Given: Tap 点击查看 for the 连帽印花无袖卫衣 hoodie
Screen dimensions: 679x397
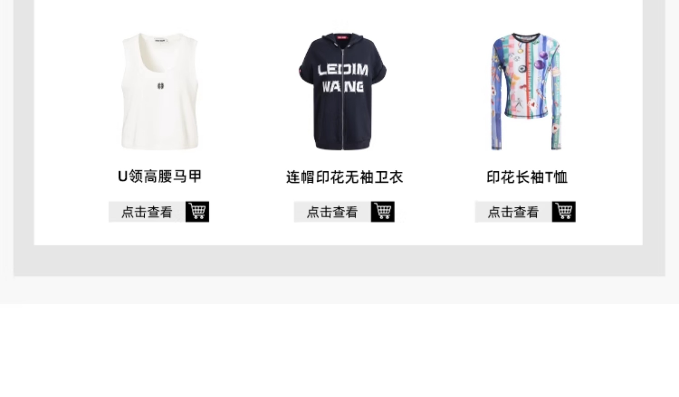Looking at the screenshot, I should (332, 212).
